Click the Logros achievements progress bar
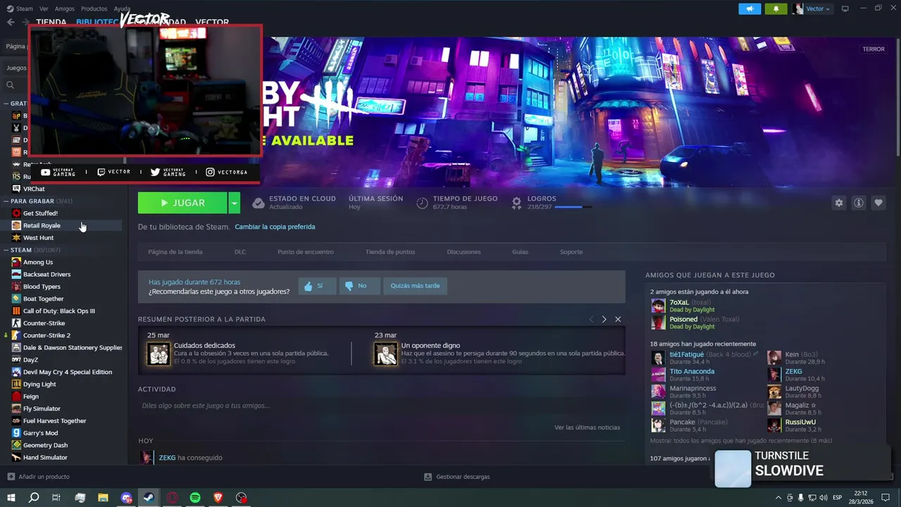 (x=573, y=207)
